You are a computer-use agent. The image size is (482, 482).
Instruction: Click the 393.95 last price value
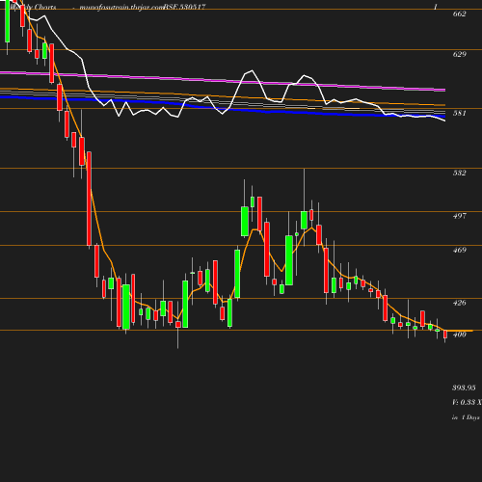click(464, 388)
